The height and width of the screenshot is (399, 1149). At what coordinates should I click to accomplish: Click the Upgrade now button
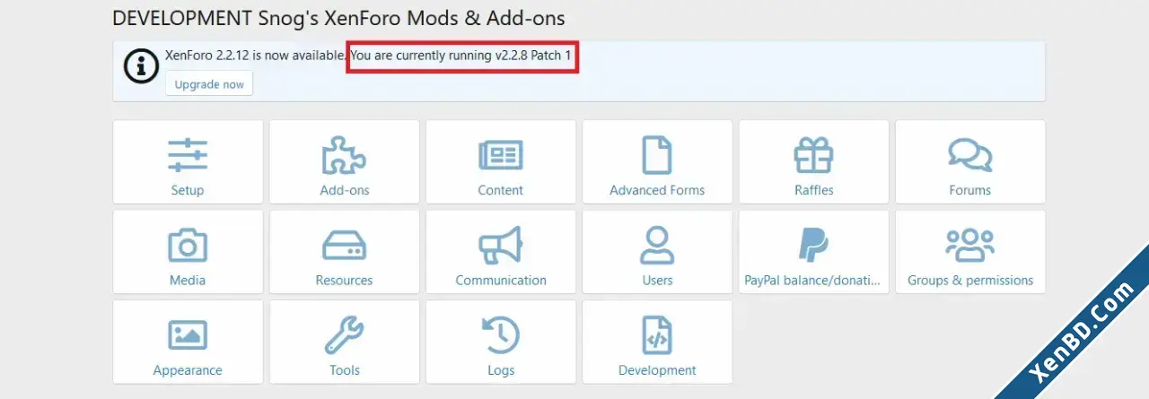[209, 84]
